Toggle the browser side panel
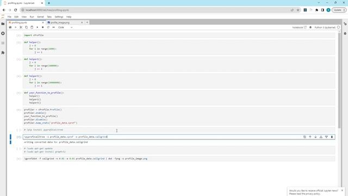Viewport: 348px width, 196px height. click(x=322, y=10)
